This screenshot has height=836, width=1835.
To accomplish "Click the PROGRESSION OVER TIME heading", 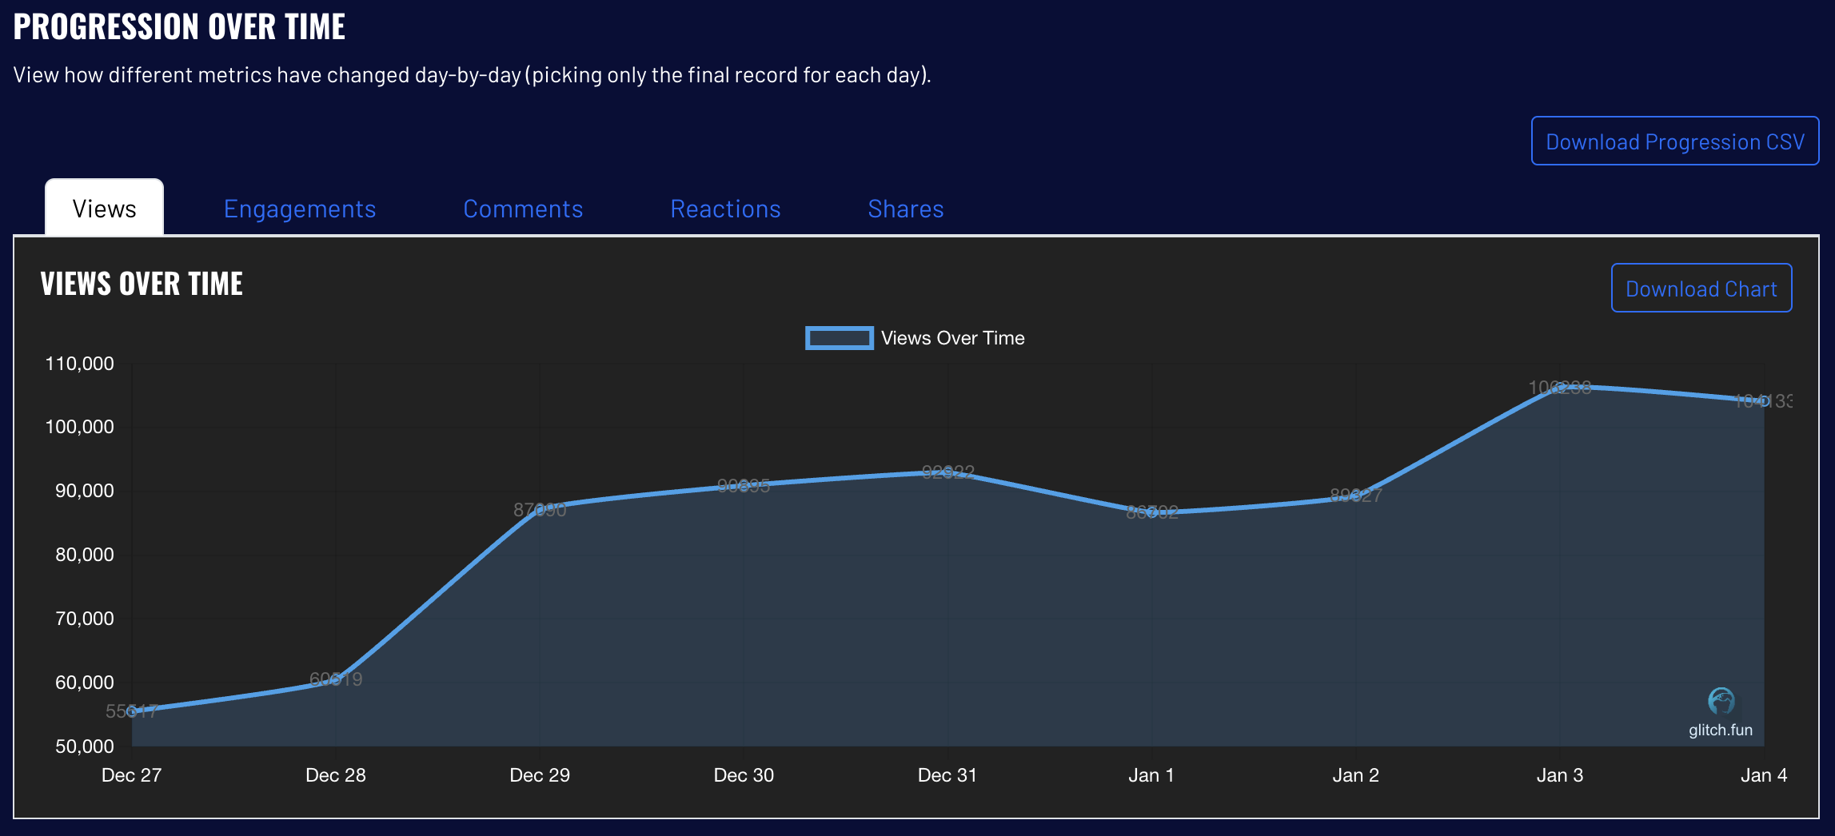I will (179, 26).
